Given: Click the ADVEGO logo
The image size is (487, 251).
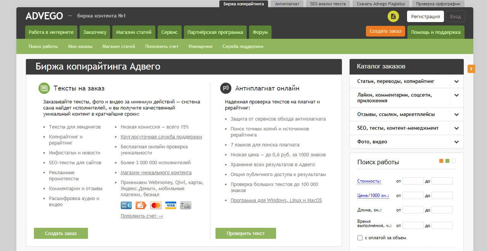Looking at the screenshot, I should pyautogui.click(x=44, y=16).
